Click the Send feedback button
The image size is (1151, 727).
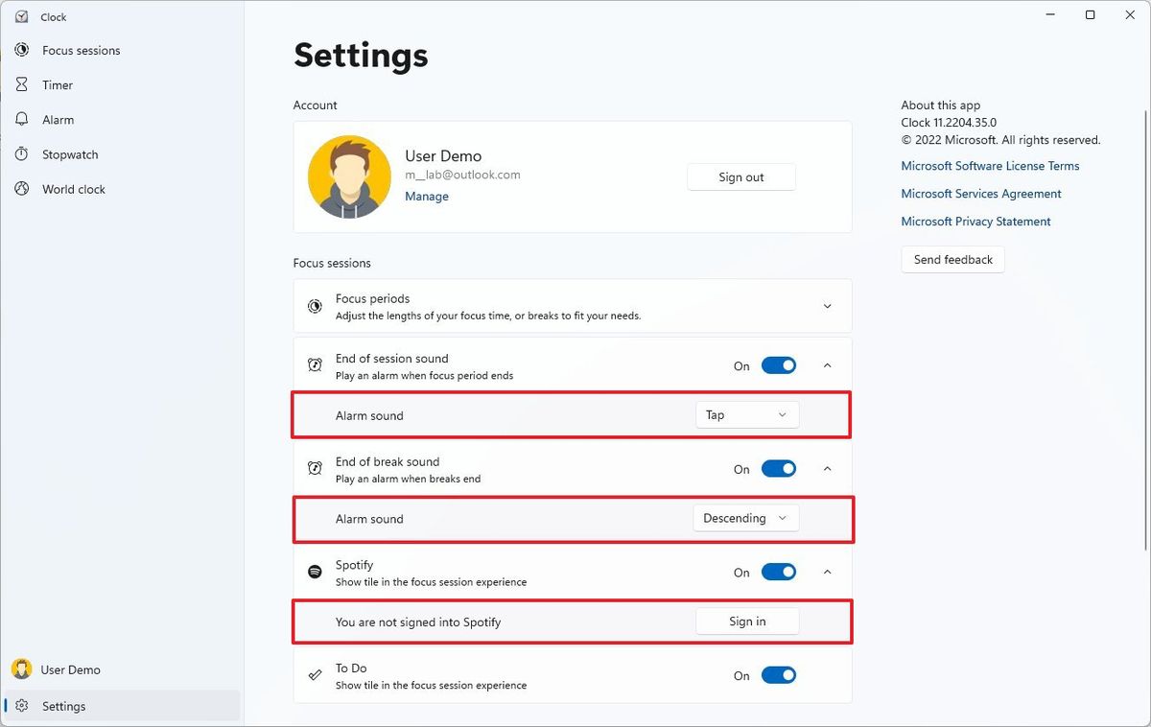coord(952,260)
